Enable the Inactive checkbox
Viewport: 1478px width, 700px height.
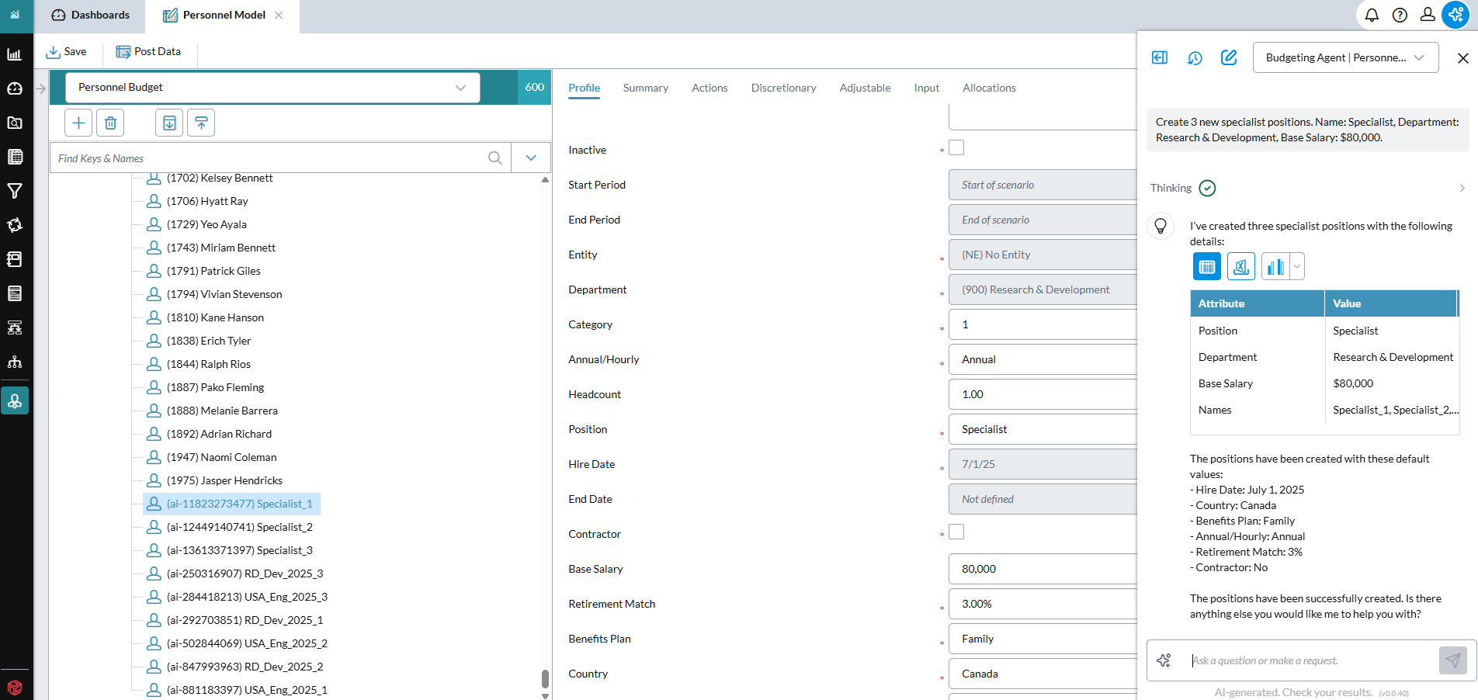coord(956,147)
